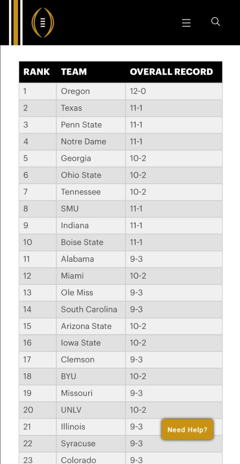Screen dimensions: 240x464
Task: Select the TEAM column header
Action: [74, 72]
